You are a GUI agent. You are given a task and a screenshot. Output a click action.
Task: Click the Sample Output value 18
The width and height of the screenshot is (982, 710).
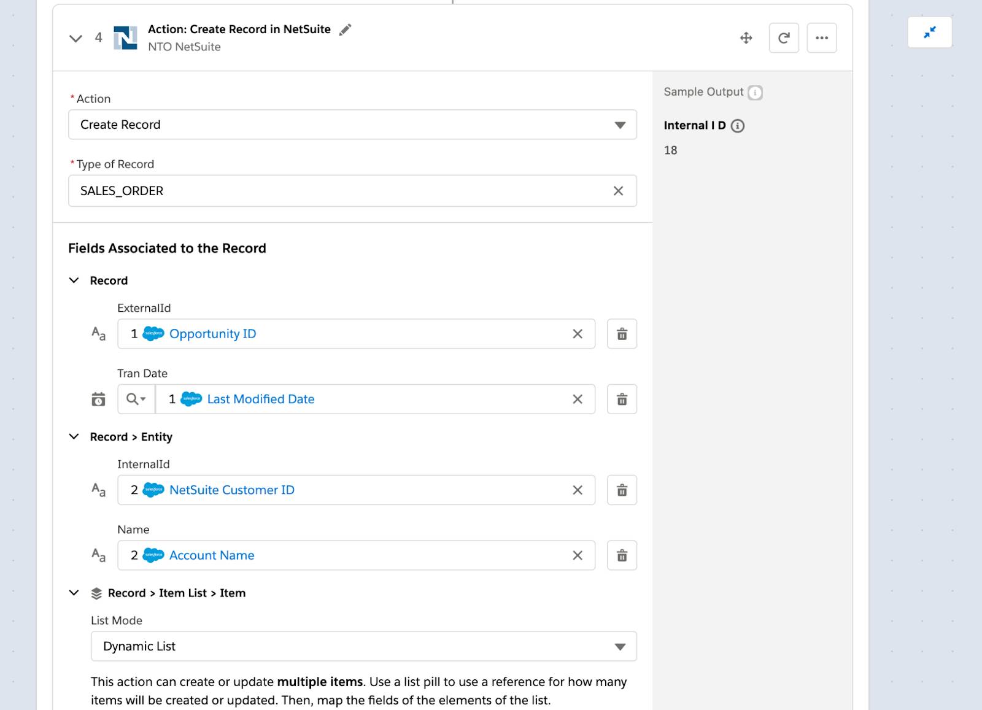click(x=670, y=150)
